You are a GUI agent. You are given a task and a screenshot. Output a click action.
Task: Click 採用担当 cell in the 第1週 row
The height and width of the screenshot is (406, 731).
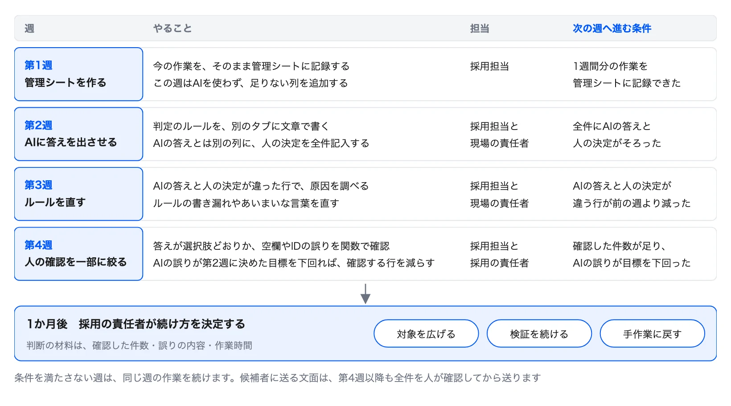click(x=489, y=66)
